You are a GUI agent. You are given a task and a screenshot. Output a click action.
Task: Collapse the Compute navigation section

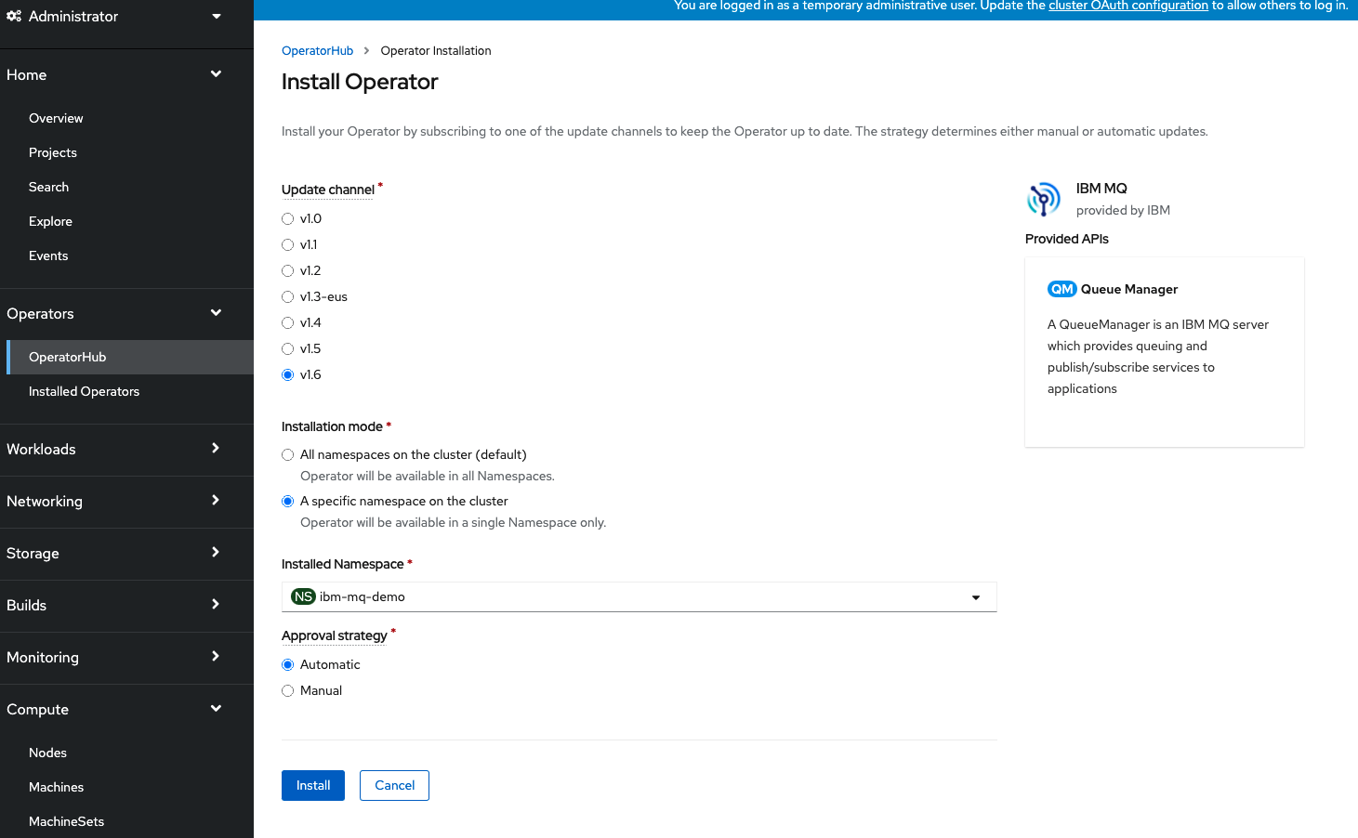[x=126, y=710]
